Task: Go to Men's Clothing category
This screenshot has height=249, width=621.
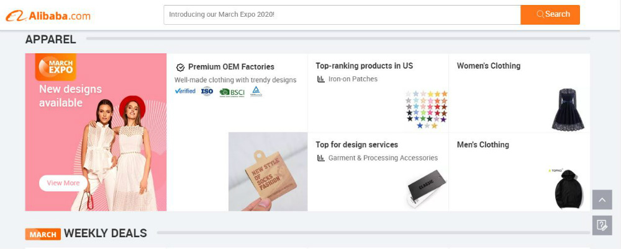Action: pos(483,144)
